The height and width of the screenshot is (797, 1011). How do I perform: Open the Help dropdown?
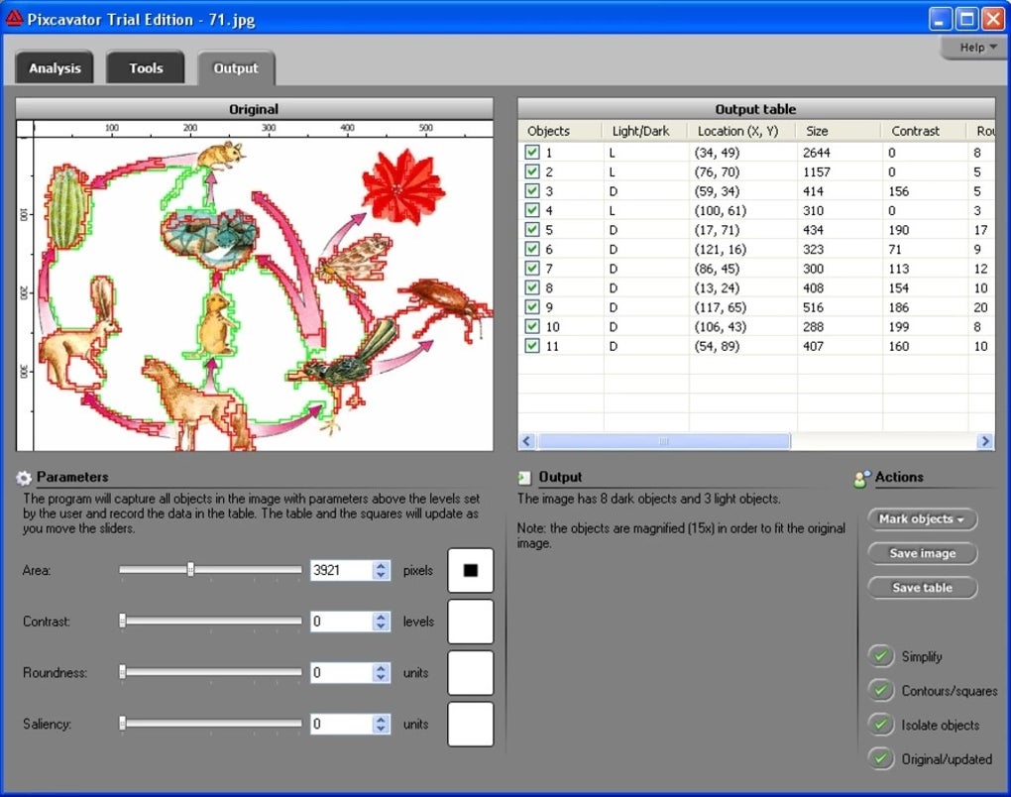pyautogui.click(x=972, y=47)
